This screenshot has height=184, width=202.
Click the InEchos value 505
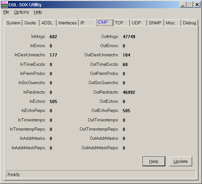[x=53, y=101]
